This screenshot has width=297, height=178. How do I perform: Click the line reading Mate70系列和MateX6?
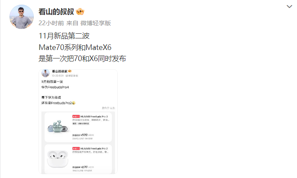pyautogui.click(x=75, y=47)
